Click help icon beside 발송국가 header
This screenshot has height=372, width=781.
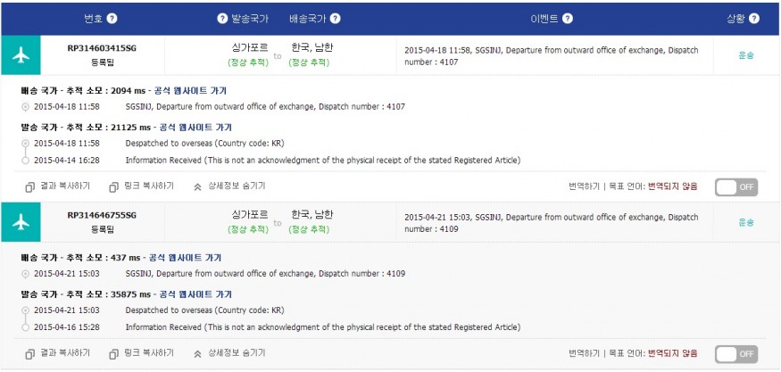(x=222, y=19)
